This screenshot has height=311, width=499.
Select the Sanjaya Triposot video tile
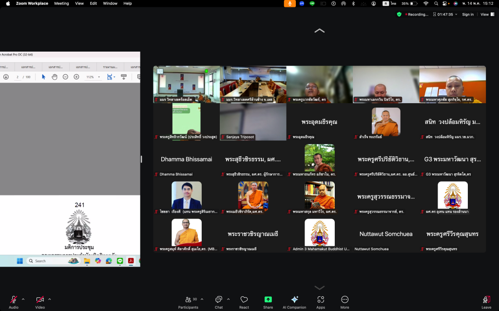coord(253,122)
